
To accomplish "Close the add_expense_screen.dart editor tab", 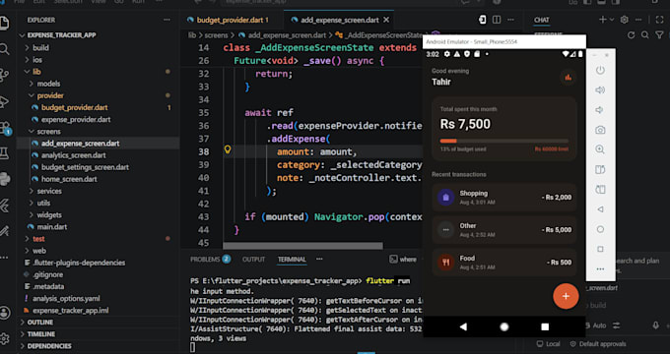I will click(386, 20).
